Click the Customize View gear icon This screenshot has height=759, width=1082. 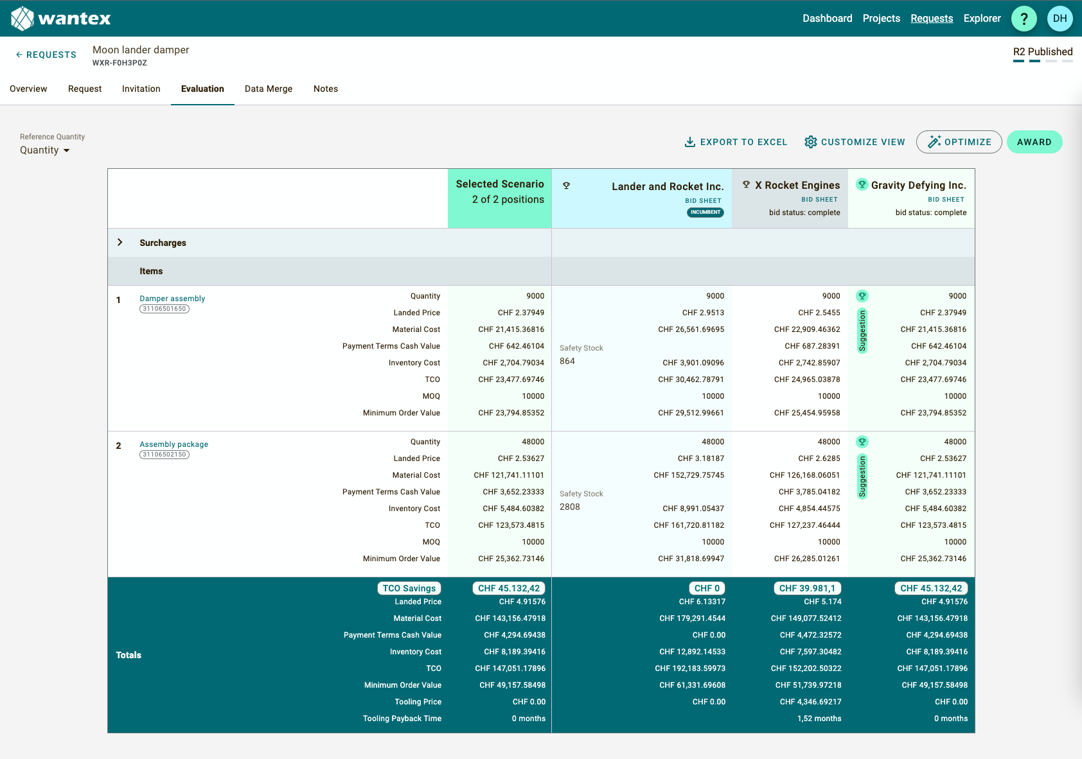click(811, 142)
